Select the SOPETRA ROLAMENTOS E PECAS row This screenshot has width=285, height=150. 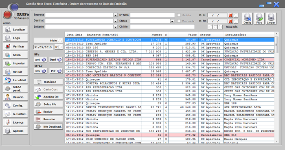(x=170, y=83)
